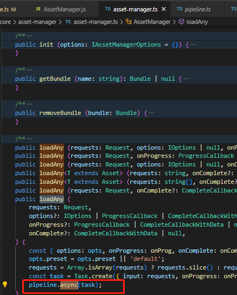This screenshot has width=237, height=295.
Task: Click 'requests: Request,' parameter line
Action: tap(60, 207)
